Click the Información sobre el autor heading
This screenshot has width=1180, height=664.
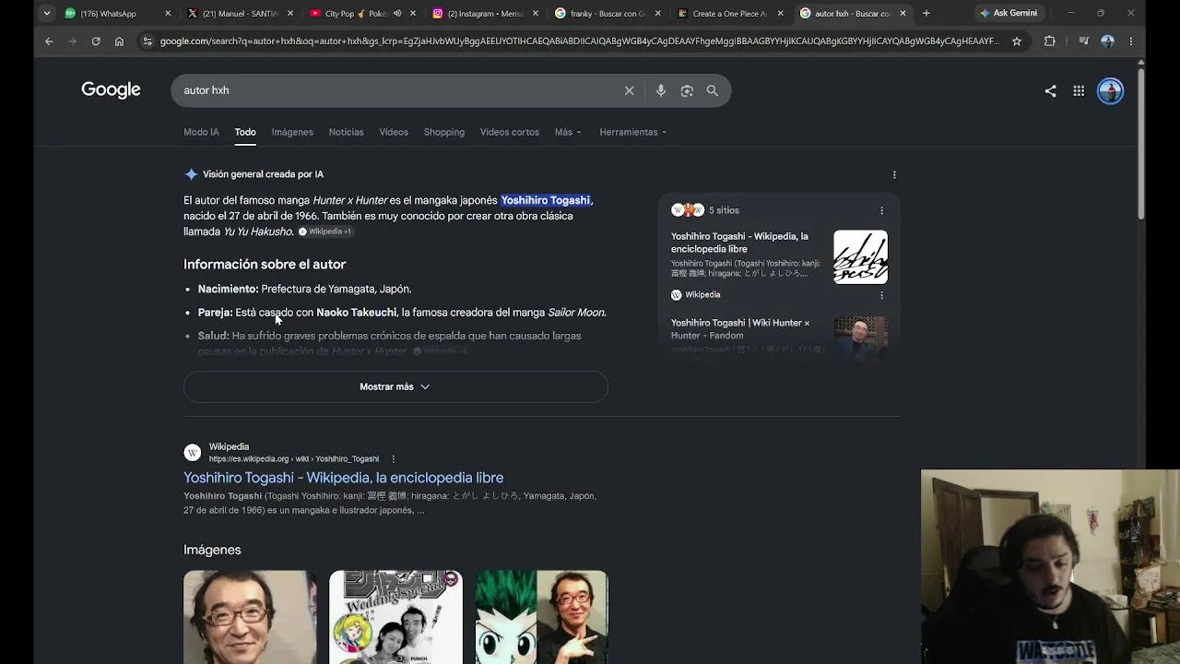[x=265, y=264]
